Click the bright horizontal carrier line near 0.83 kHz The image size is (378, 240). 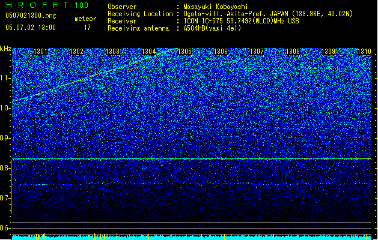pyautogui.click(x=192, y=159)
